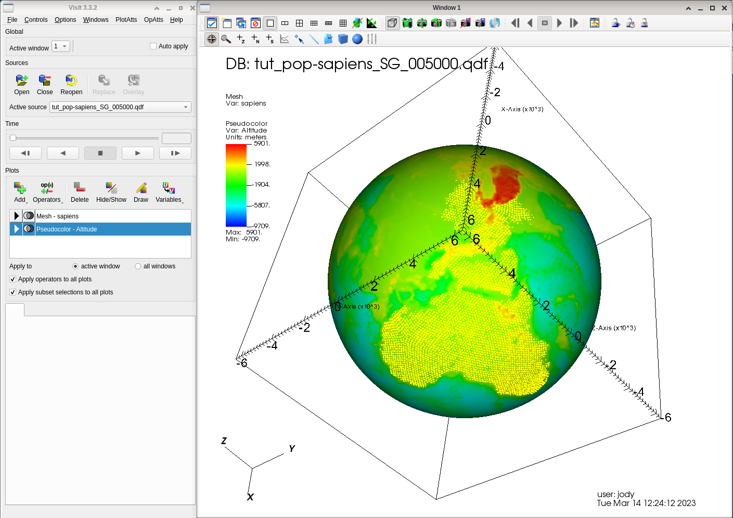Open the Active source dropdown

click(x=120, y=107)
